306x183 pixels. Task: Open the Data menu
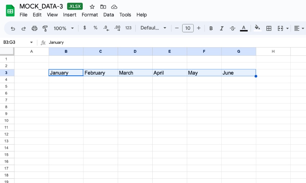pyautogui.click(x=108, y=15)
